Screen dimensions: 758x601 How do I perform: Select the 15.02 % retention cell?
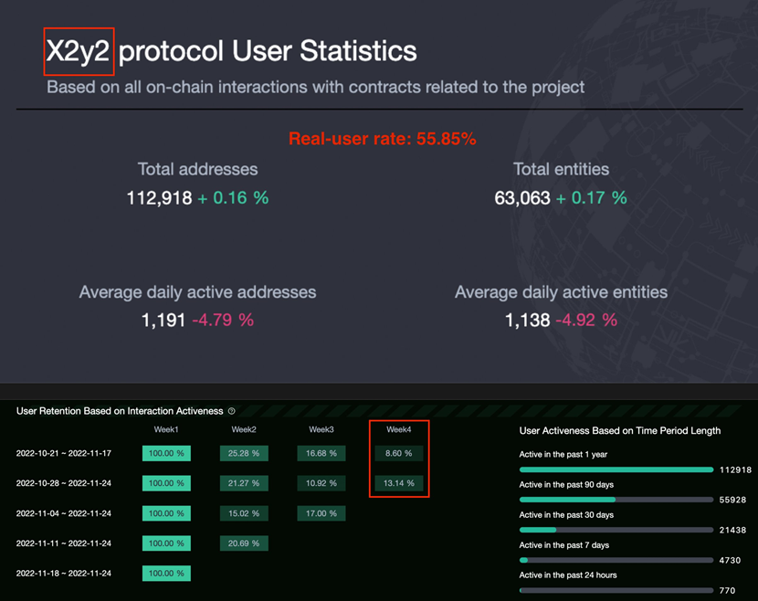(x=244, y=513)
